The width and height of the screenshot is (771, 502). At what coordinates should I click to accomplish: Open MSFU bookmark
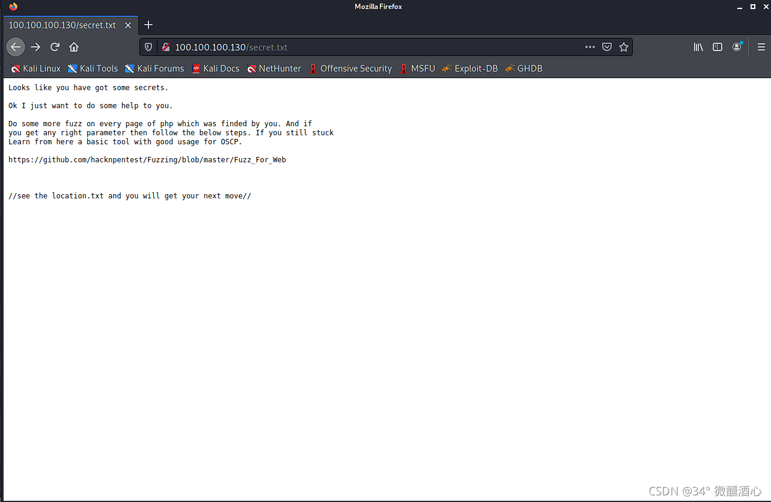click(417, 69)
